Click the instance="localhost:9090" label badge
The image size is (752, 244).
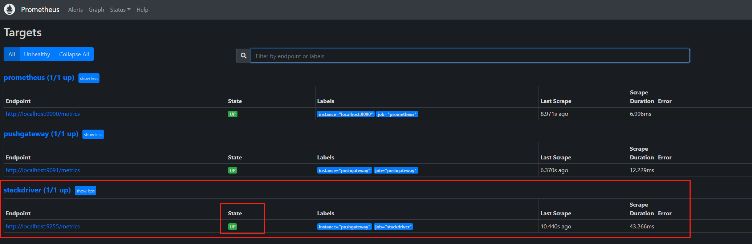pos(346,114)
